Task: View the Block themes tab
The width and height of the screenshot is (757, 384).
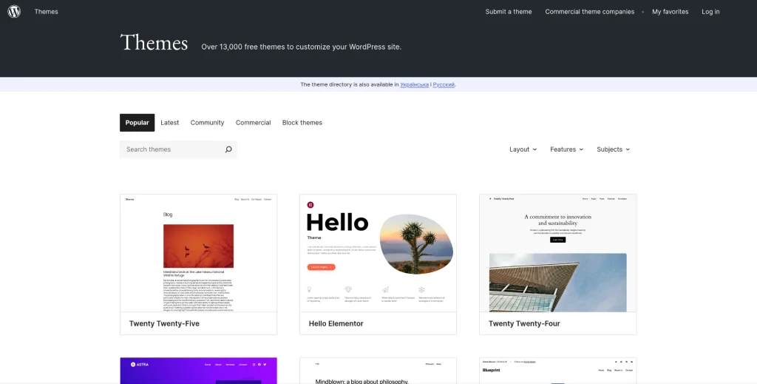Action: coord(302,123)
